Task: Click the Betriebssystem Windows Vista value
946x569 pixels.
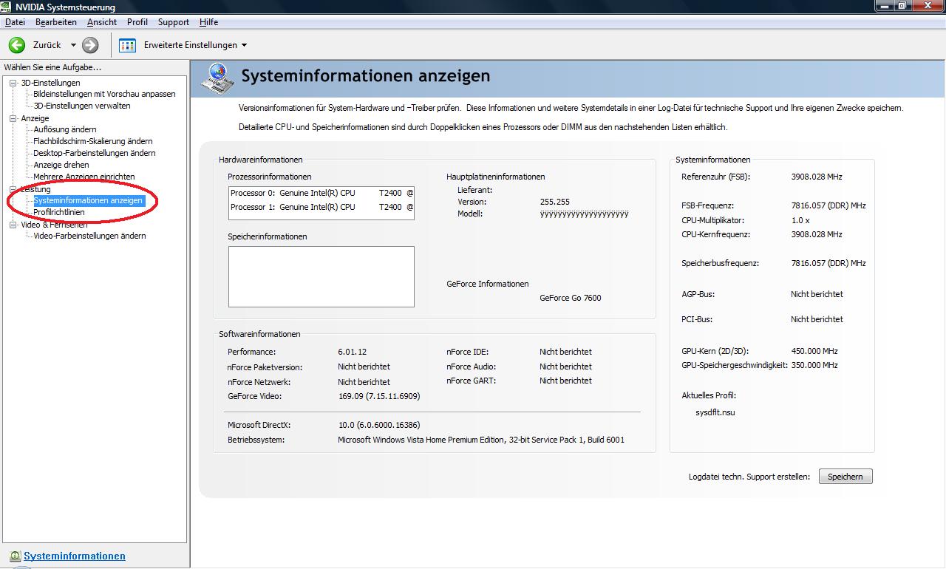Action: [481, 440]
